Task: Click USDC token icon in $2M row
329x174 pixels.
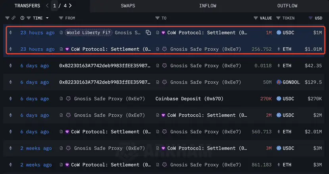Action: coord(279,115)
